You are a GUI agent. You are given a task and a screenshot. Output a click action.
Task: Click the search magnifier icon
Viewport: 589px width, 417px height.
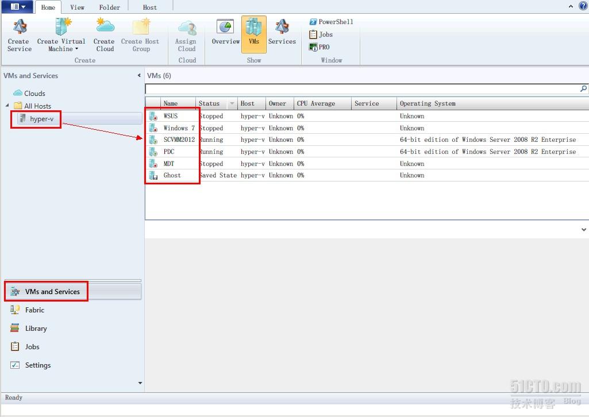583,89
